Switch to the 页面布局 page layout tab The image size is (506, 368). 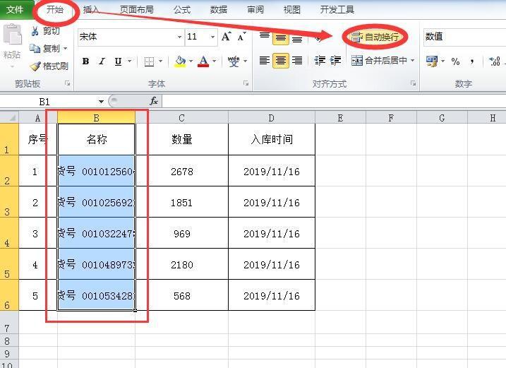pos(136,10)
